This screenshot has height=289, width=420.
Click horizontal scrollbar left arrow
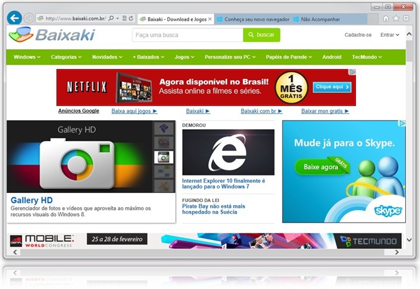(15, 252)
